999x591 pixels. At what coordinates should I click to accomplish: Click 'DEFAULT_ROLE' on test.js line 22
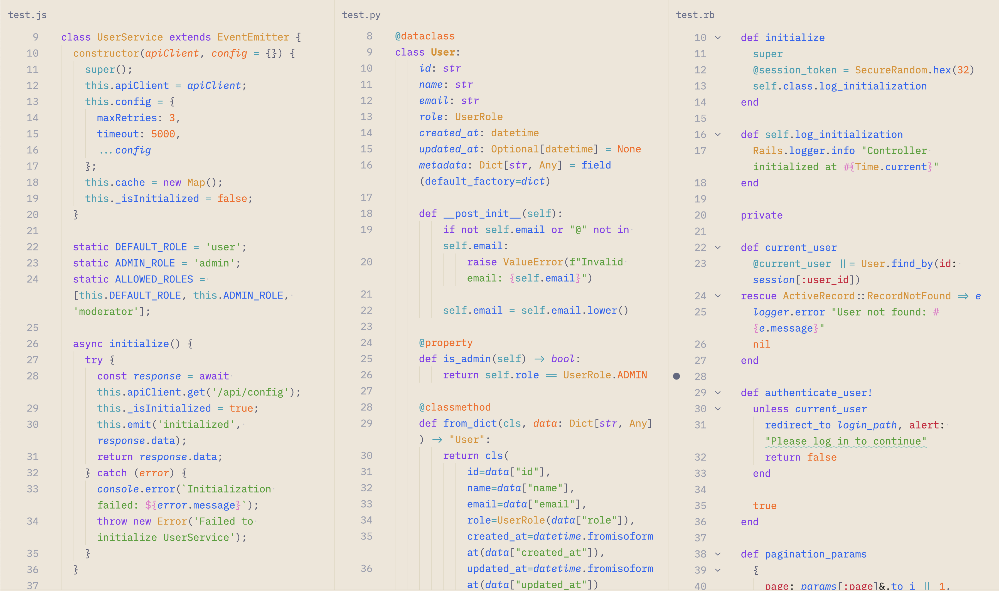[x=151, y=247]
